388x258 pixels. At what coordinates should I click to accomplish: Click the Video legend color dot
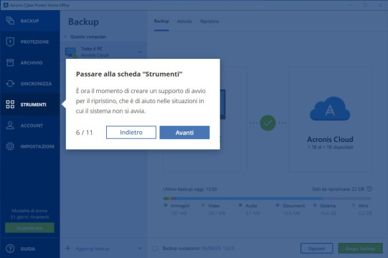[203, 205]
